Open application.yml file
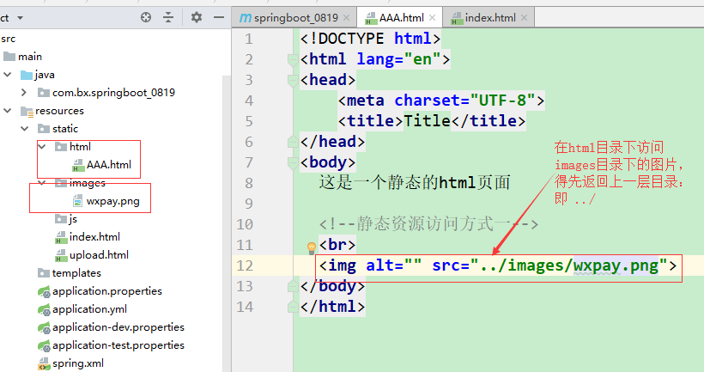 (89, 309)
